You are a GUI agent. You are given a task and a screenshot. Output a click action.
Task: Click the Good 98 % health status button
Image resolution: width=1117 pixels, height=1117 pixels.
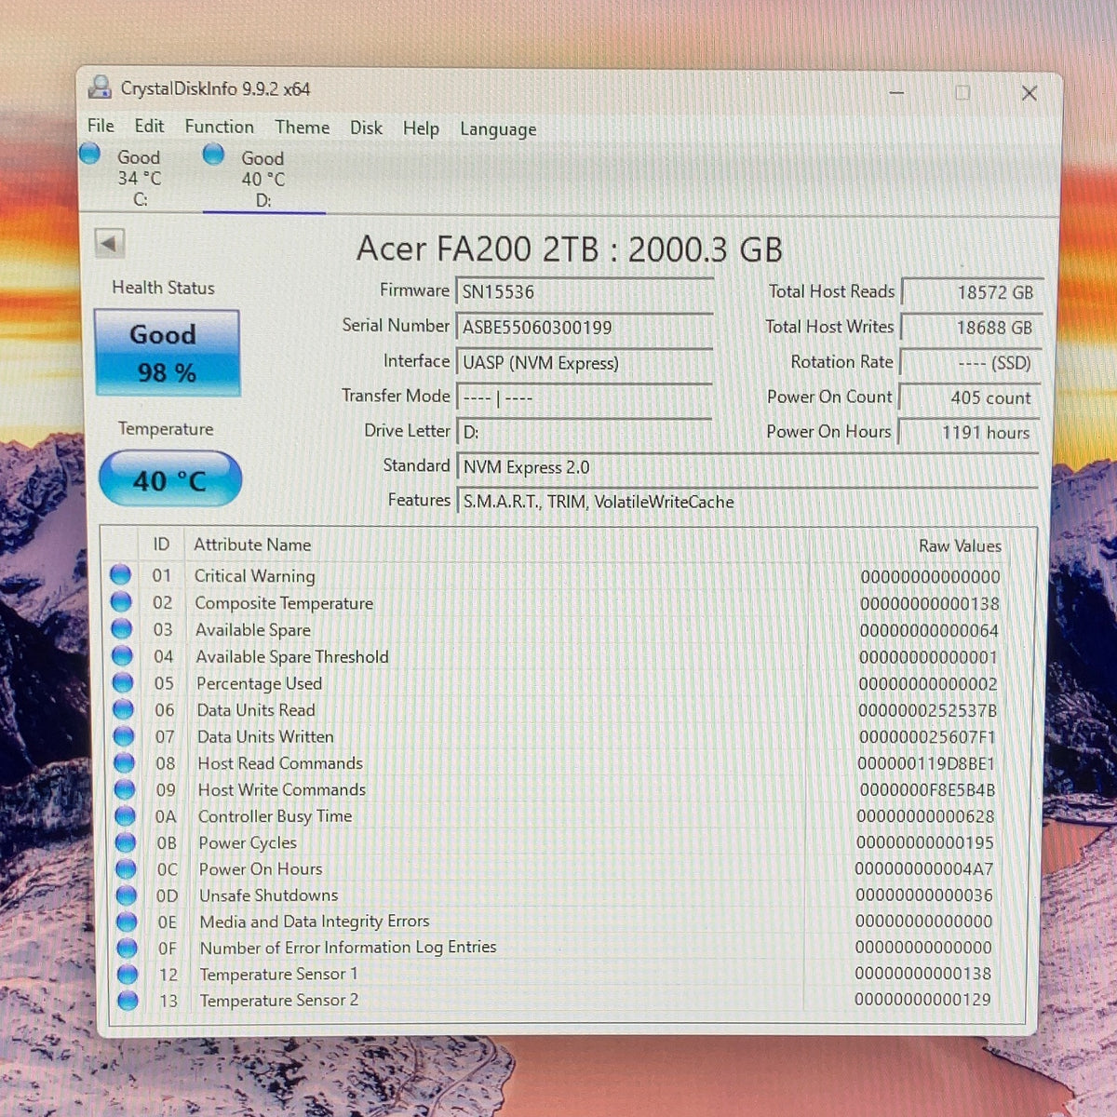pyautogui.click(x=168, y=354)
